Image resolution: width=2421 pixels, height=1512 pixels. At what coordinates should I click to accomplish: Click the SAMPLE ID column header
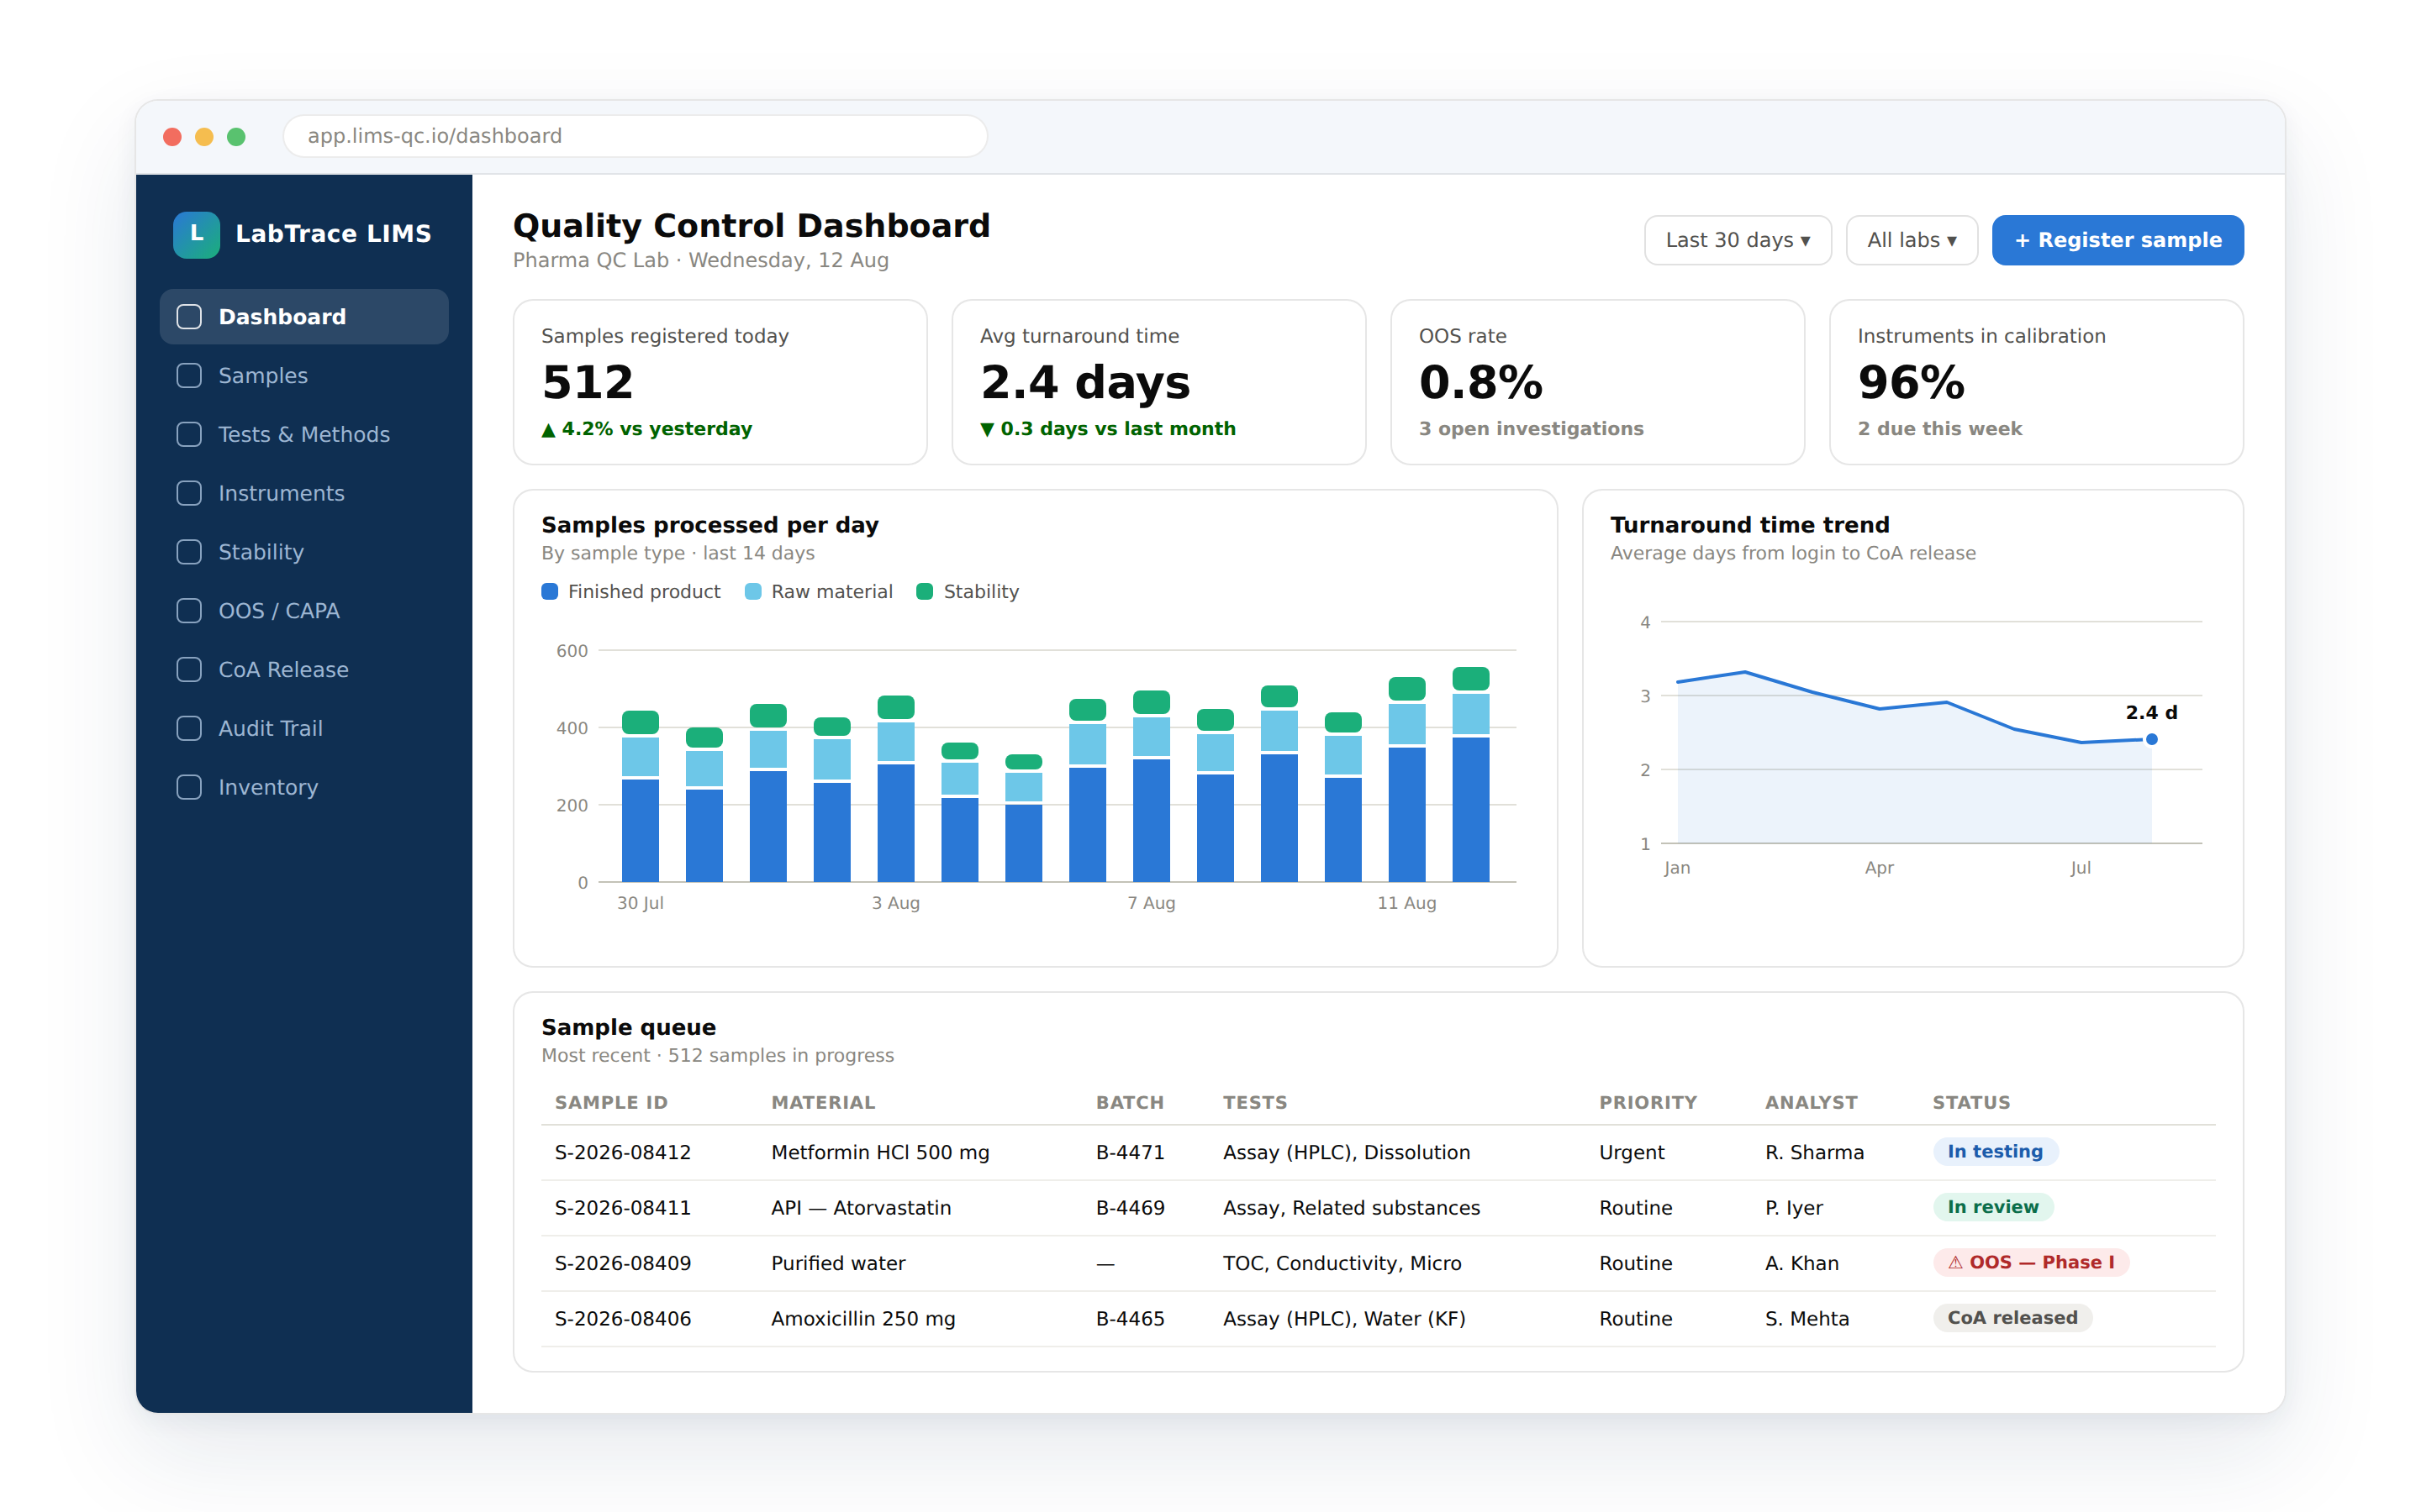pos(611,1103)
